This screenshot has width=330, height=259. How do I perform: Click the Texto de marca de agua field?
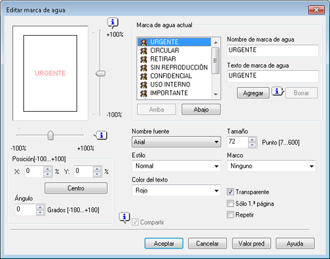pos(273,76)
